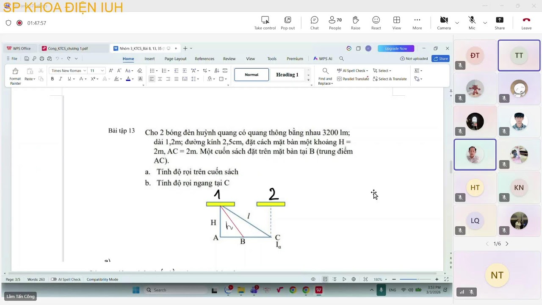Screen dimensions: 542x305
Task: Apply italic formatting in WPS ribbon
Action: (x=61, y=79)
